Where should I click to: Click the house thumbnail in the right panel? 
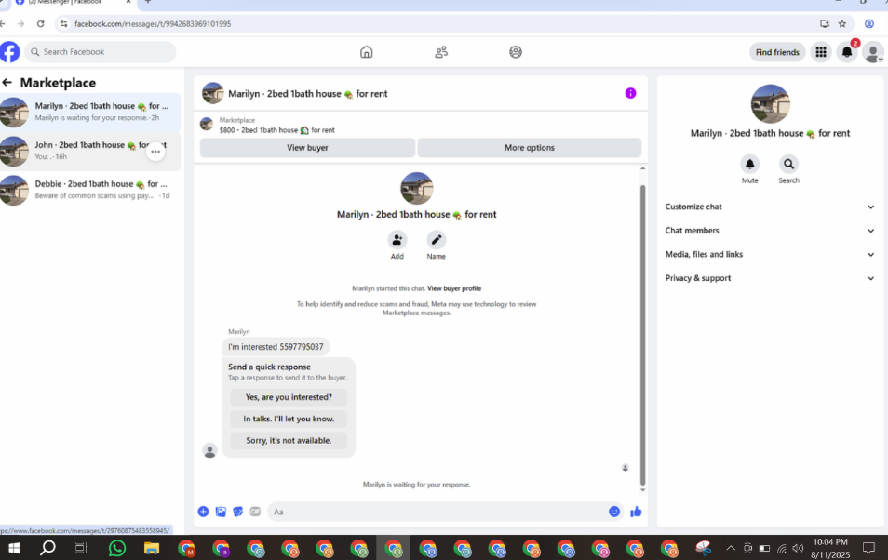[x=770, y=103]
